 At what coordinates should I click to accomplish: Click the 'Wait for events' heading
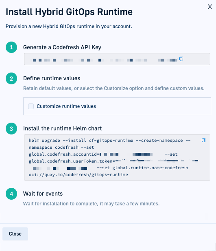43,194
